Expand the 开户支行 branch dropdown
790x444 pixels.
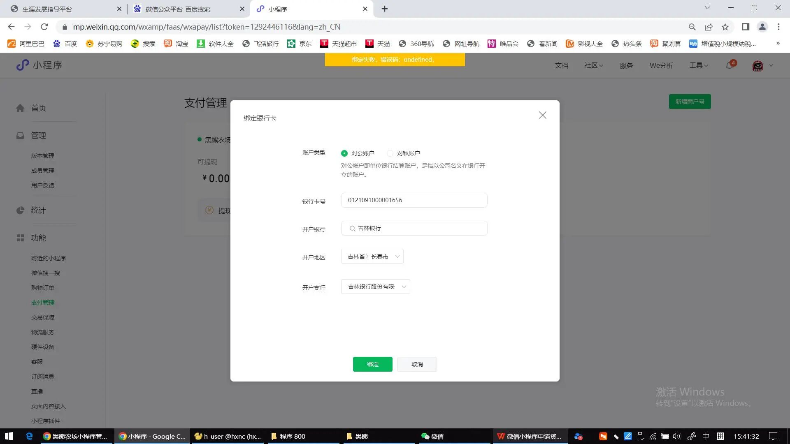pos(375,287)
